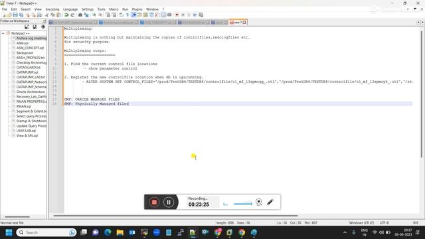The width and height of the screenshot is (425, 239).
Task: Click the Copy toolbar icon
Action: 52,15
